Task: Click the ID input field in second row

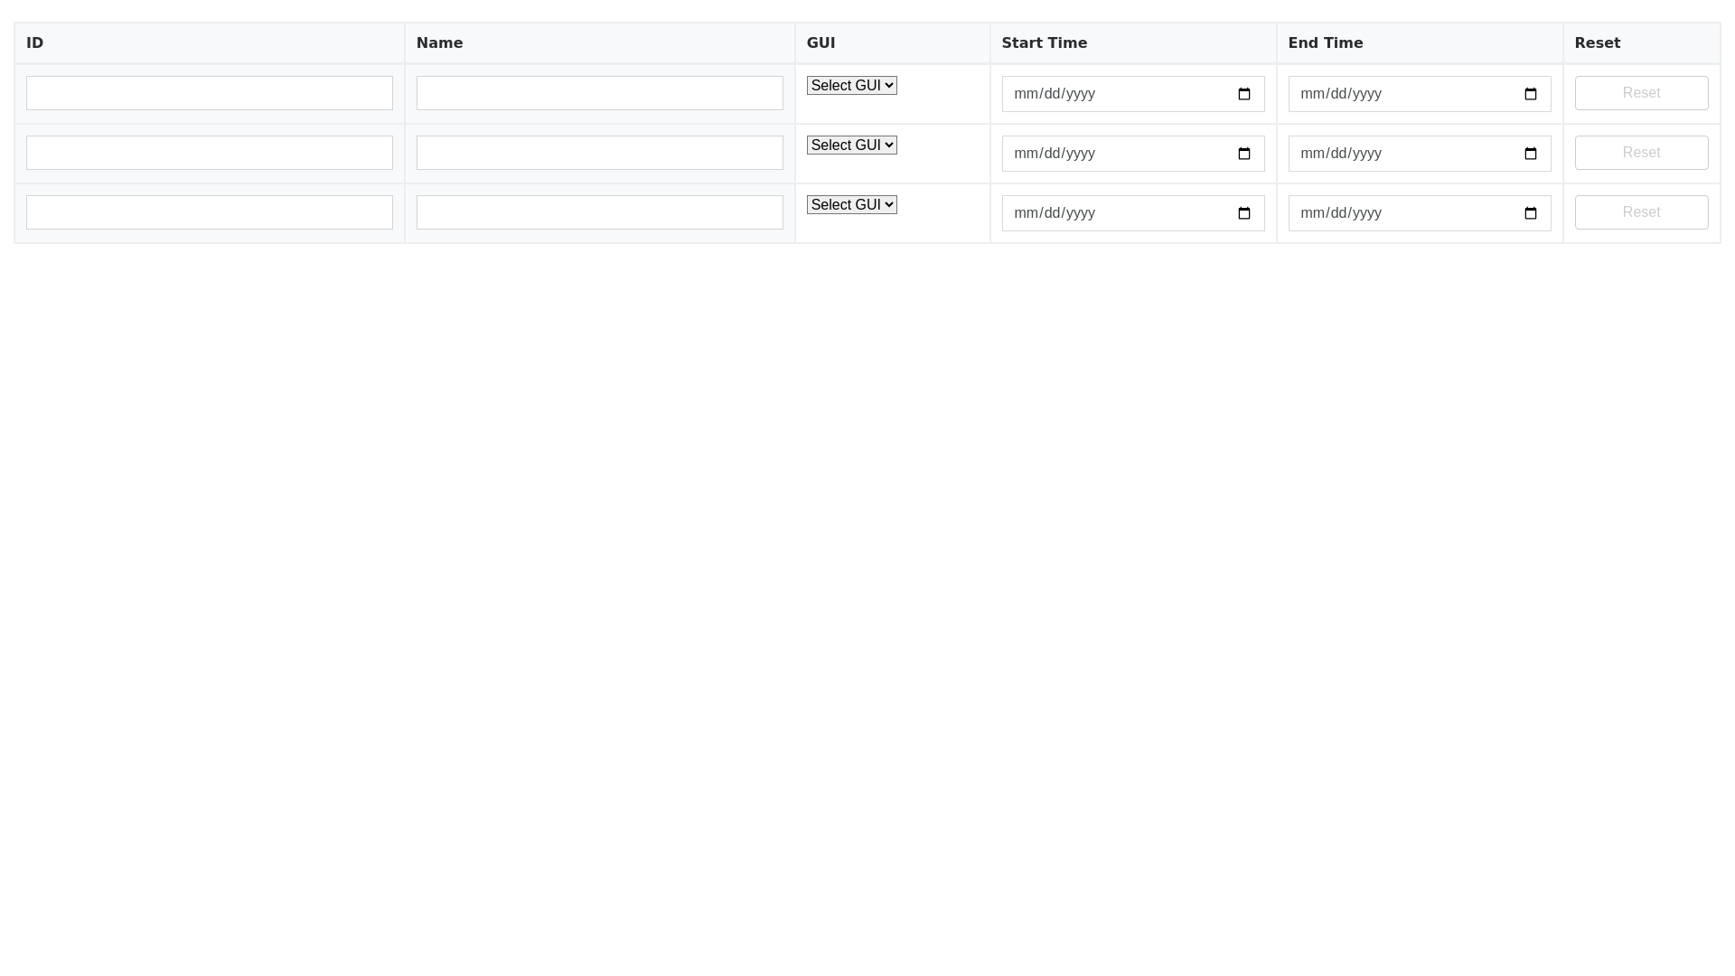Action: coord(210,153)
